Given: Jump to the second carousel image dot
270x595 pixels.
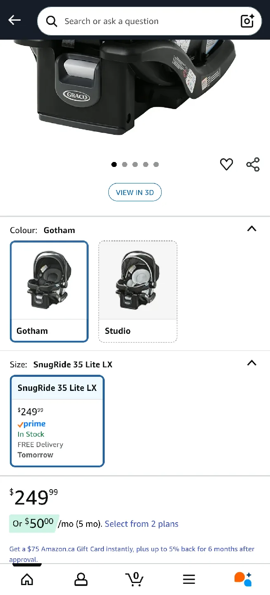Looking at the screenshot, I should coord(124,164).
